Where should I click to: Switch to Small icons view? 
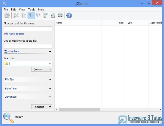tap(53, 15)
